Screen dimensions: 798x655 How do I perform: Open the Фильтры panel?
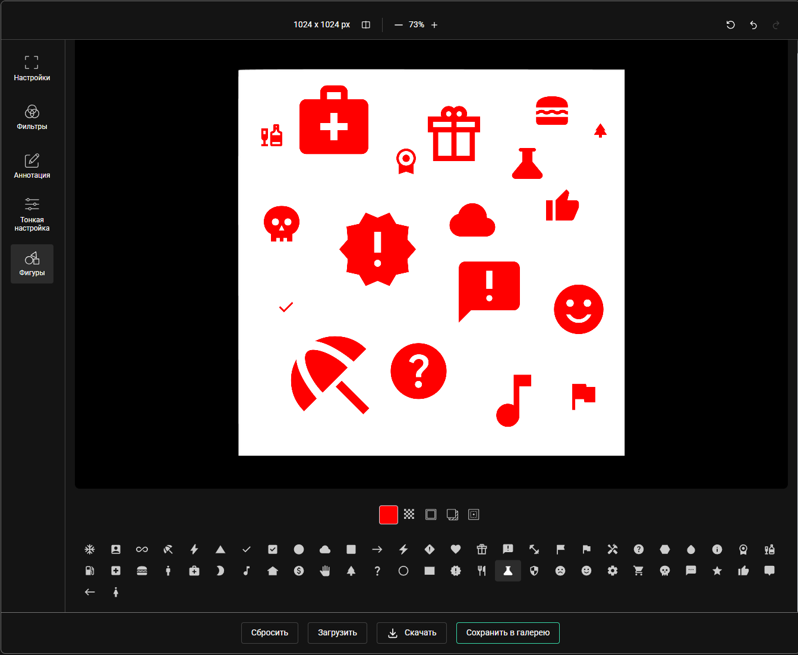tap(32, 117)
